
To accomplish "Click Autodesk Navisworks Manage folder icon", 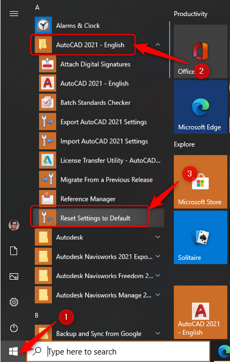I will click(x=43, y=295).
